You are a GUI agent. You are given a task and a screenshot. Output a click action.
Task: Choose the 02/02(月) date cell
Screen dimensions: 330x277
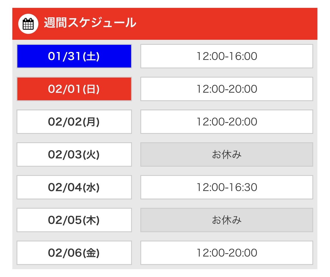[x=74, y=122]
